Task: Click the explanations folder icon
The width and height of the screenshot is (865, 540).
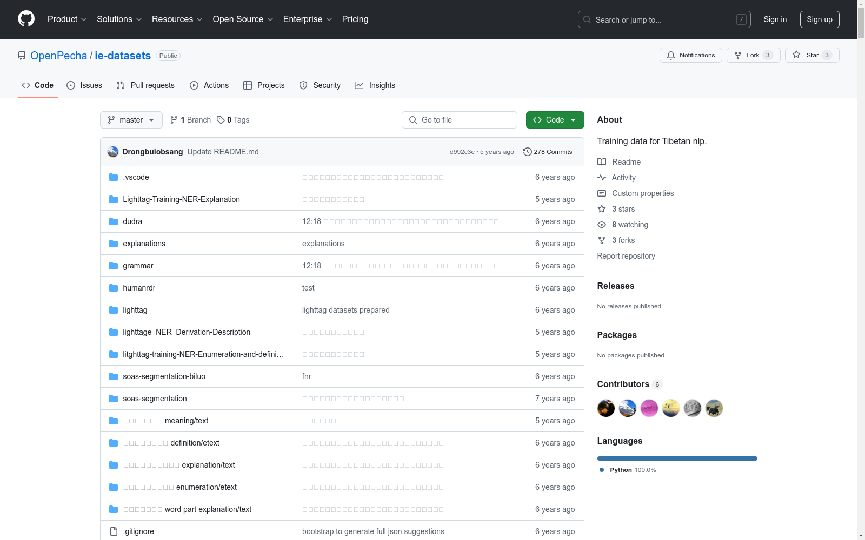Action: 114,244
